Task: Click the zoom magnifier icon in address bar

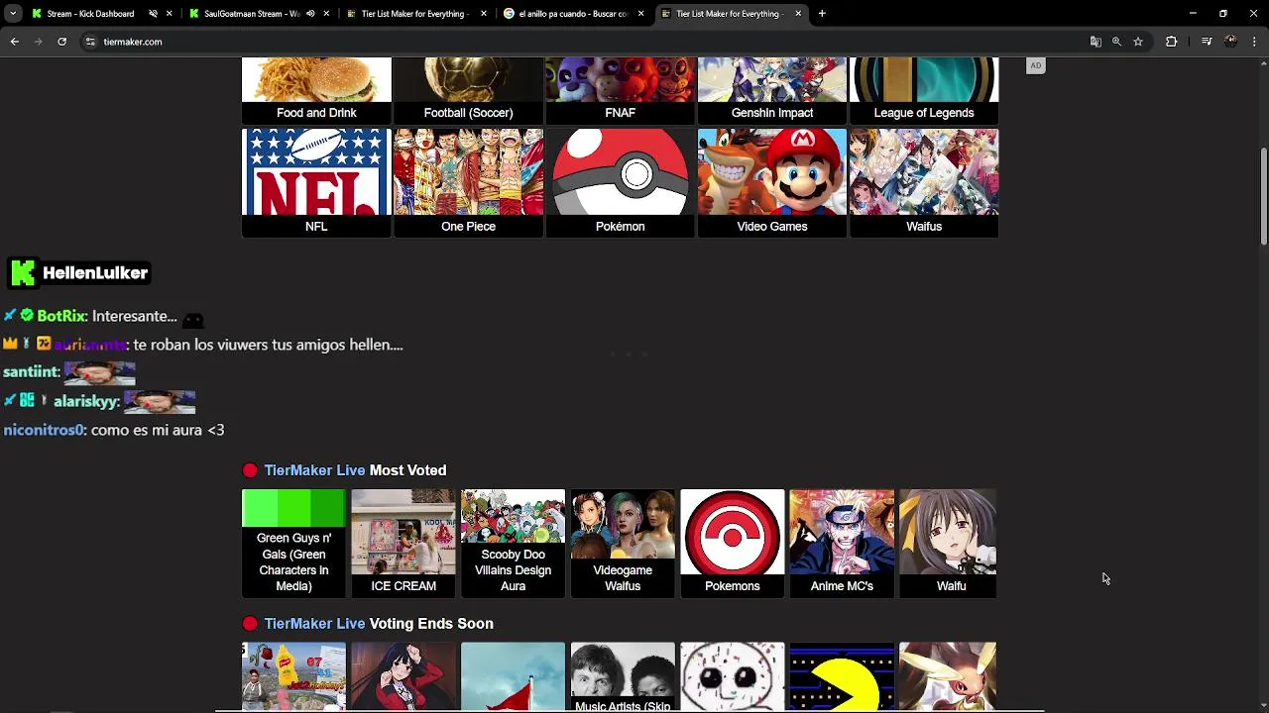Action: (1116, 42)
